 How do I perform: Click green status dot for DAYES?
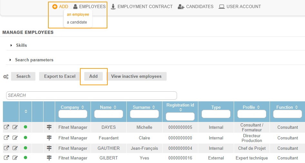click(25, 127)
